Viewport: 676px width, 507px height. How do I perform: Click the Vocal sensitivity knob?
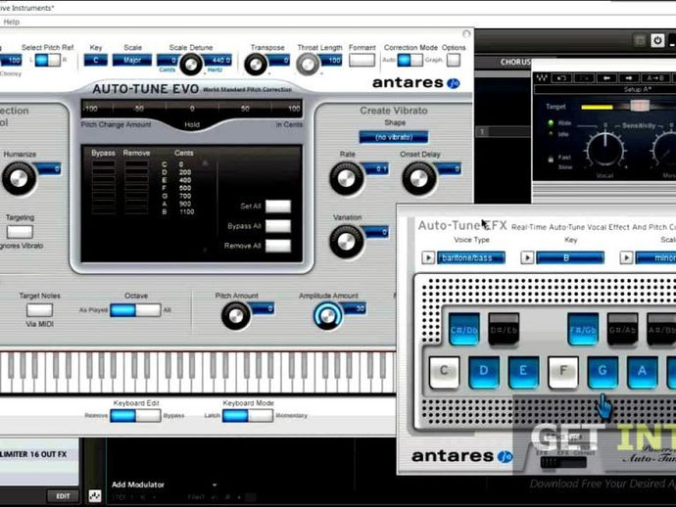604,150
